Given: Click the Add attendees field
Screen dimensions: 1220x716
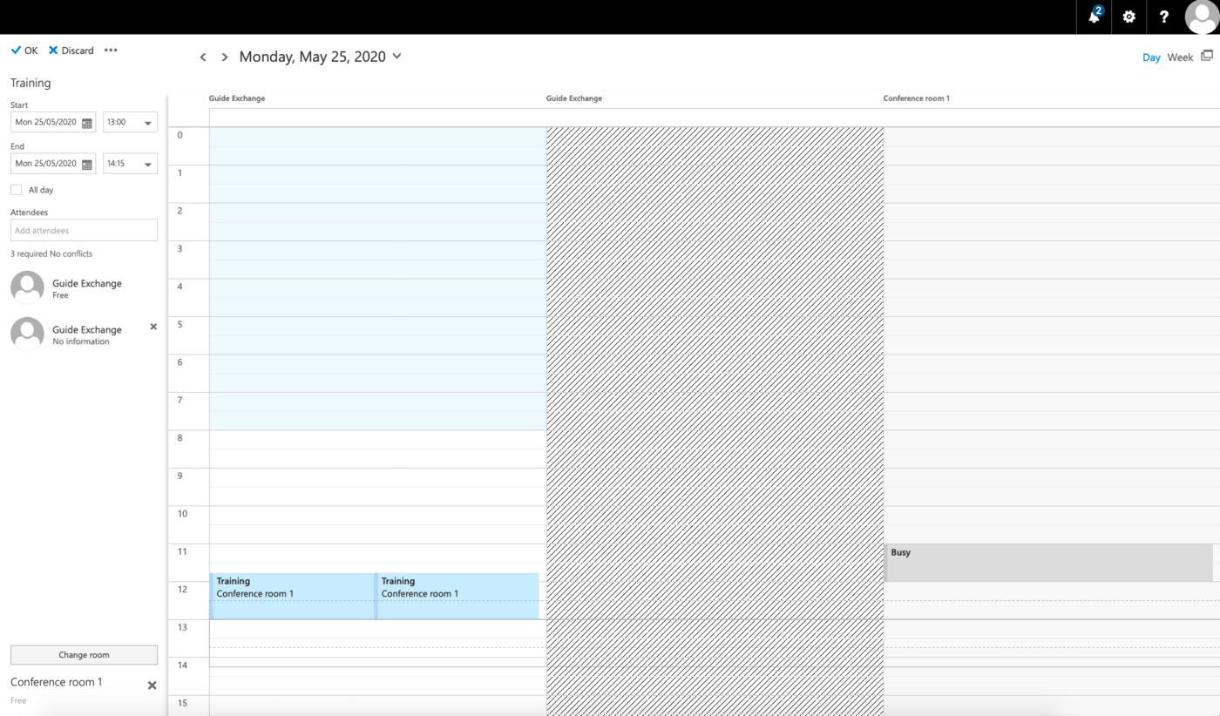Looking at the screenshot, I should 84,231.
